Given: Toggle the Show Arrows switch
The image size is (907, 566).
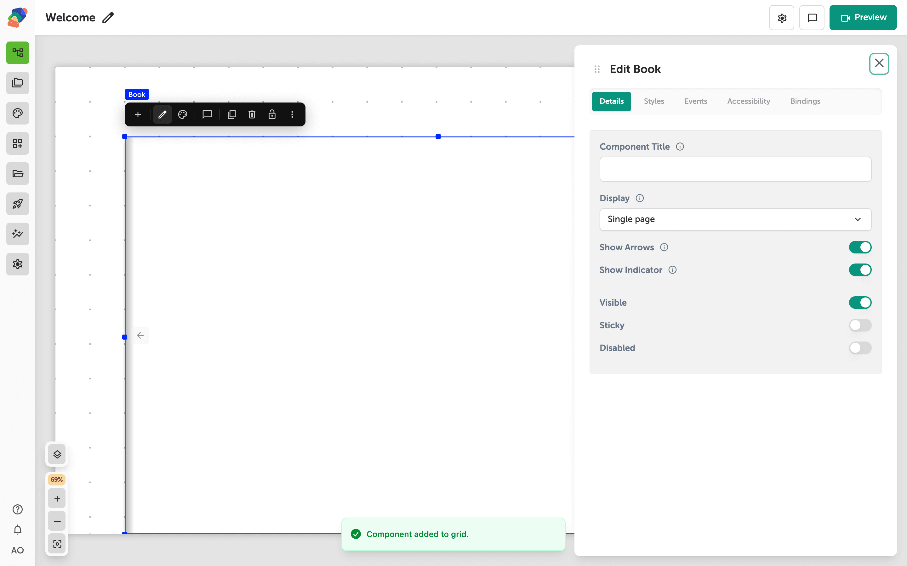Looking at the screenshot, I should coord(860,247).
